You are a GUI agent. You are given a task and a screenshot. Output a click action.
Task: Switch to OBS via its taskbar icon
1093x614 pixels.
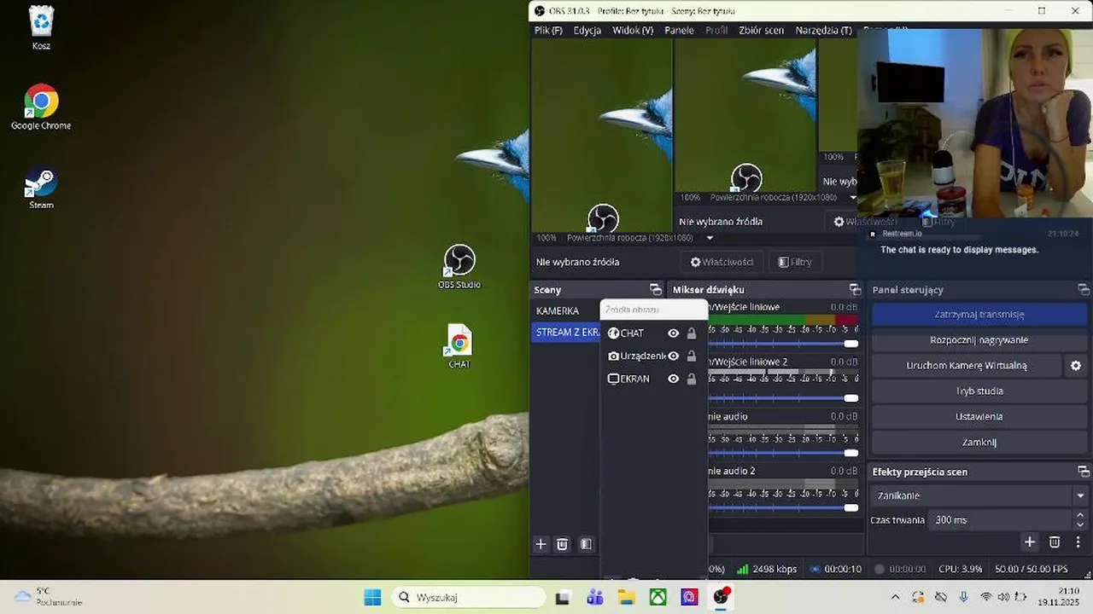pyautogui.click(x=722, y=597)
